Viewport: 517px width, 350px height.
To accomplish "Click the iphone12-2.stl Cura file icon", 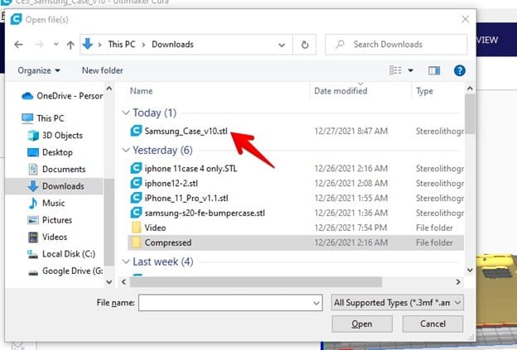I will (136, 183).
